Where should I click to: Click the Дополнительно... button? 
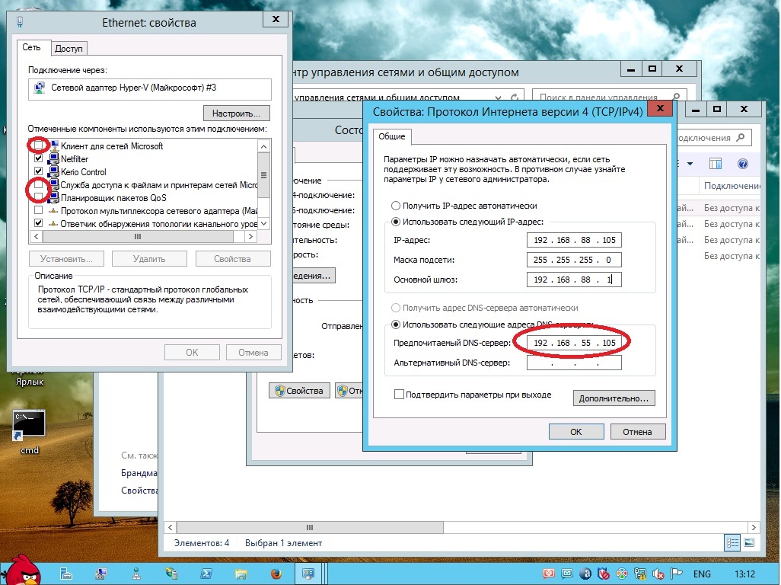click(x=613, y=398)
